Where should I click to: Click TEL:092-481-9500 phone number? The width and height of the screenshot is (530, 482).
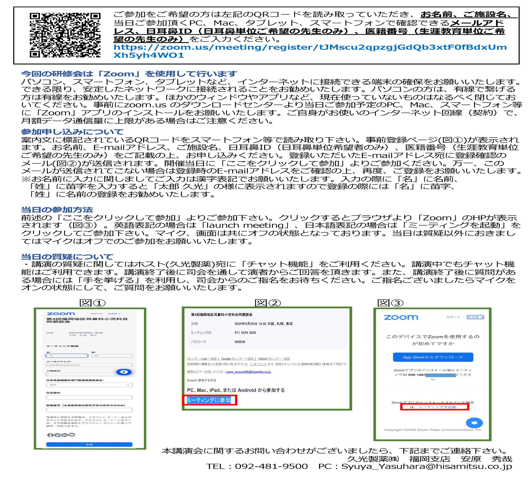tap(257, 466)
